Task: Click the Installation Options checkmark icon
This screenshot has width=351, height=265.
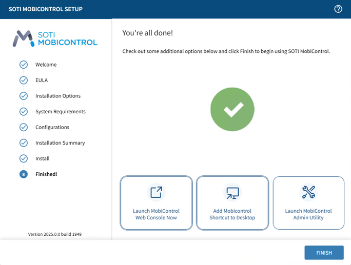Action: (x=23, y=96)
